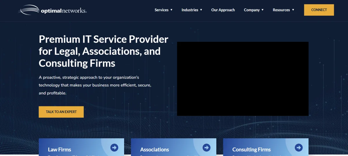Image resolution: width=348 pixels, height=156 pixels.
Task: Expand the Services dropdown arrow
Action: (x=171, y=10)
